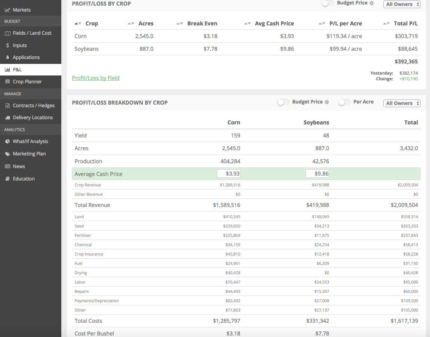Viewport: 430px width, 337px height.
Task: Sort by Break Even column header
Action: click(x=202, y=24)
